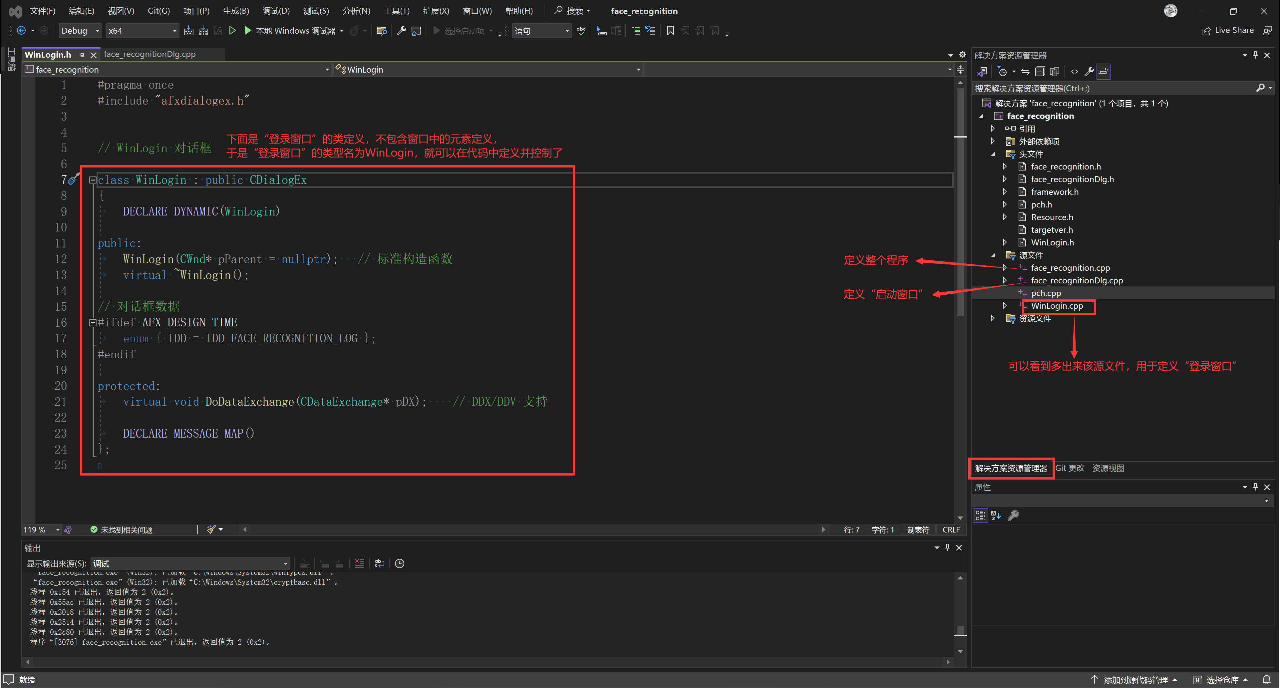Screen dimensions: 1280x688
Task: Toggle the preview selected items button
Action: click(1104, 72)
